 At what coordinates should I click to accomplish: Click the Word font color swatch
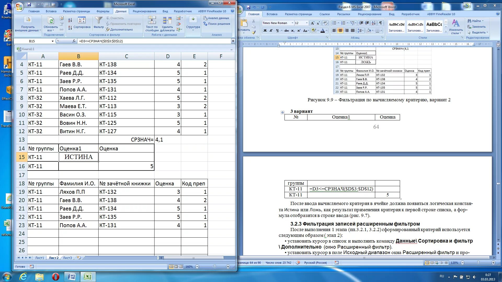(323, 31)
